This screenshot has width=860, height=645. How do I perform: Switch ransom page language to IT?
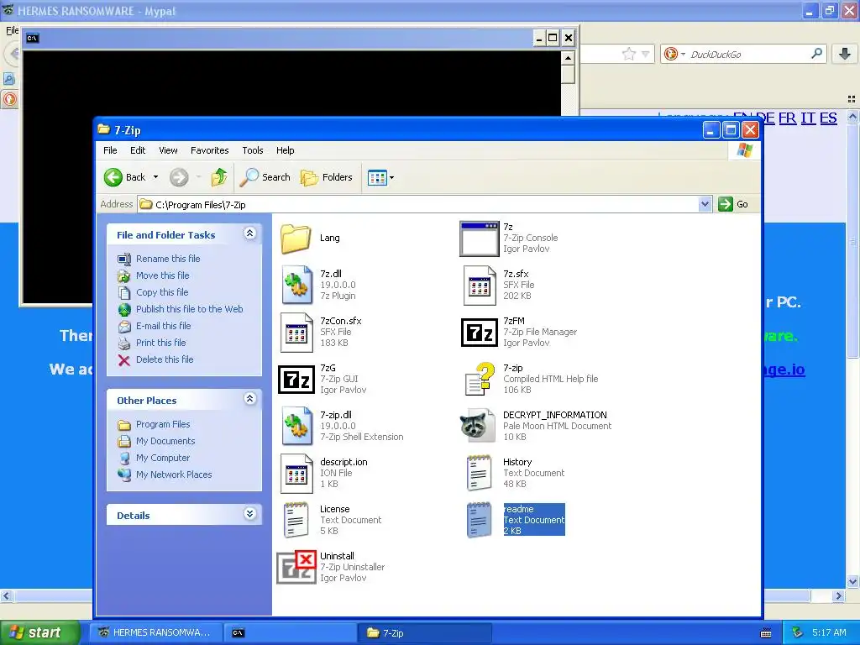point(807,118)
